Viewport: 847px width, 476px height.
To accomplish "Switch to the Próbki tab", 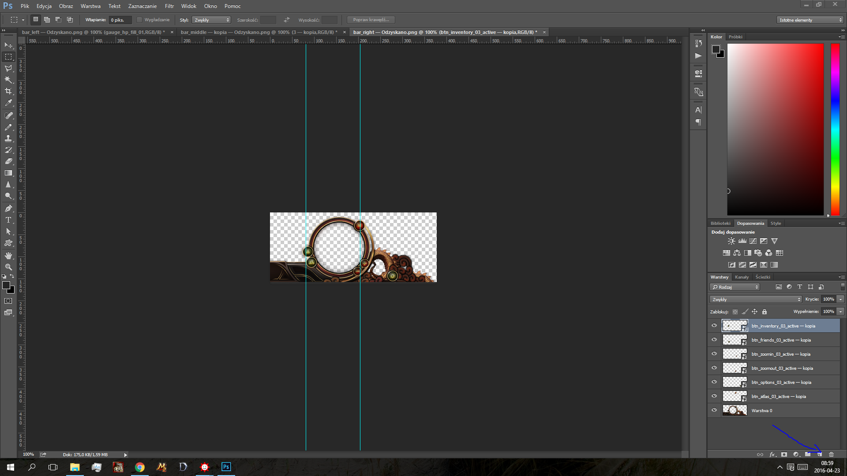I will (735, 37).
